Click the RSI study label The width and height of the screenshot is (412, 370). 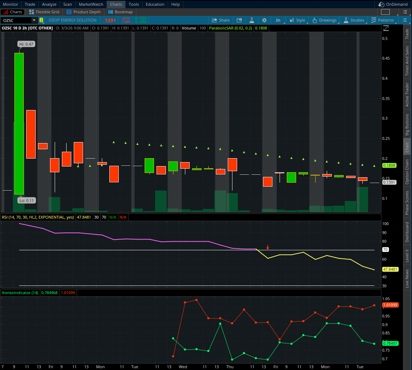(x=37, y=217)
